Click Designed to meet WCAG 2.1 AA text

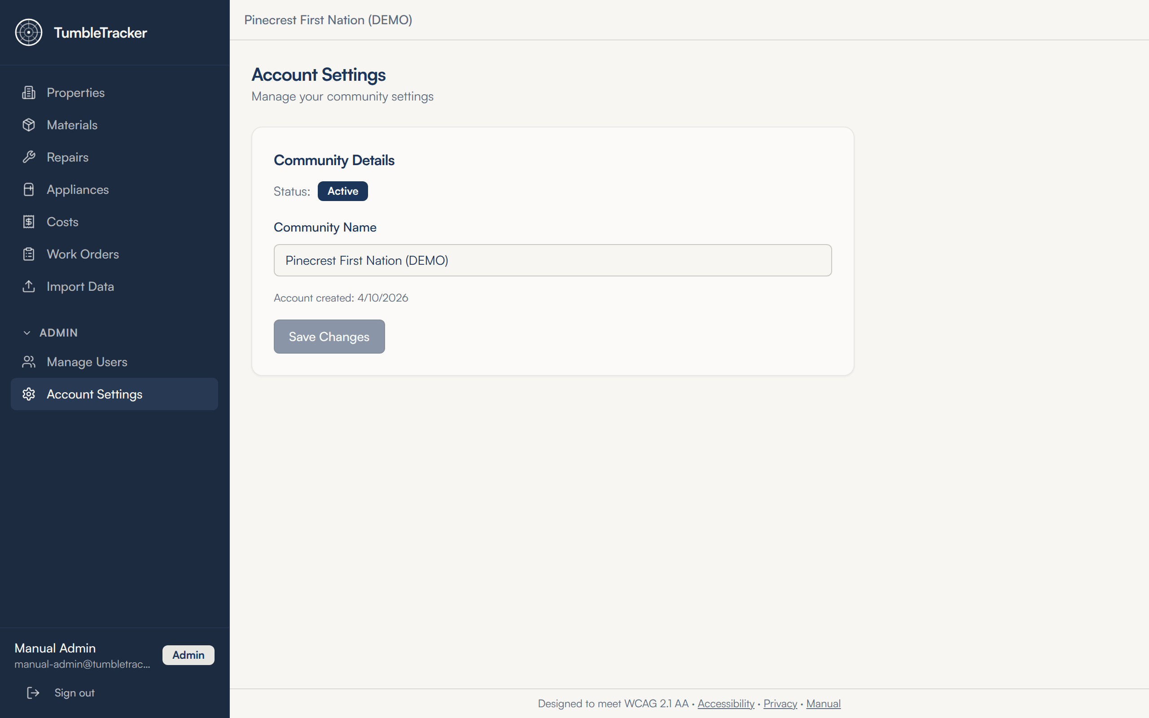tap(613, 704)
